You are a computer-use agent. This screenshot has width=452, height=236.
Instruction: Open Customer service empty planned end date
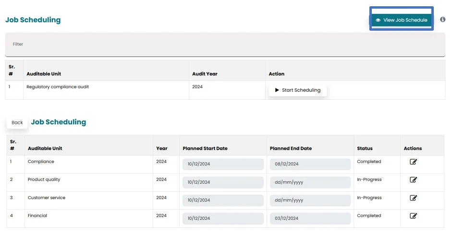click(310, 200)
